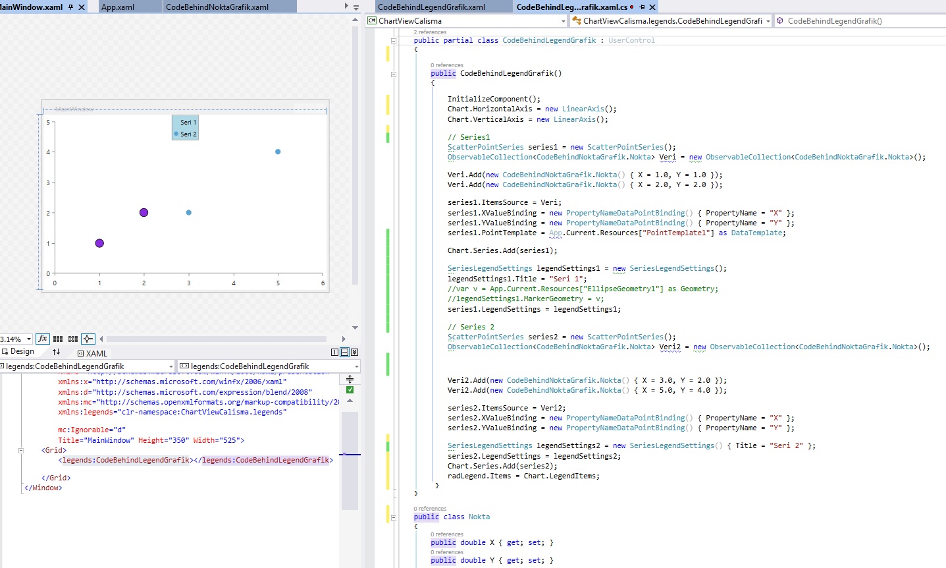Switch to CodeBehindNoktaGrafik.xaml tab
The width and height of the screenshot is (946, 568).
coord(217,7)
